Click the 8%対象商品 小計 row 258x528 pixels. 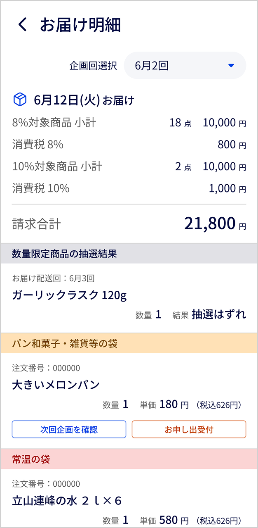pos(129,123)
